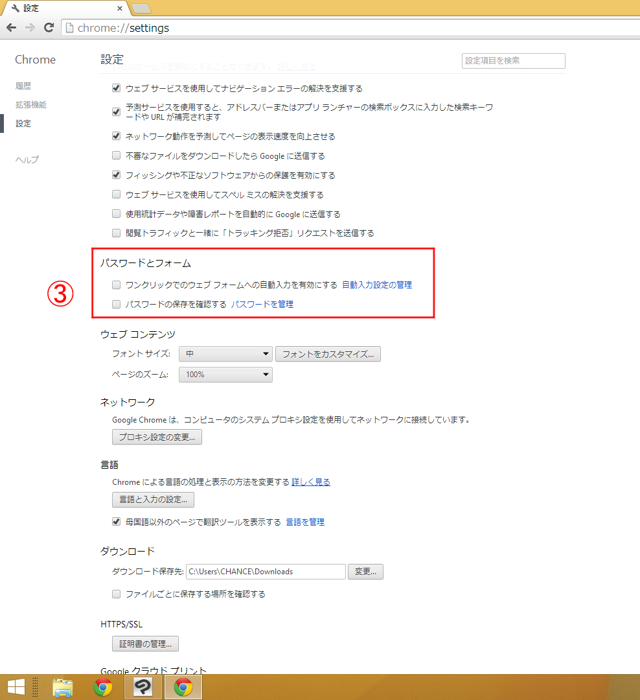Screen dimensions: 640x700
Task: Open a new tab next to 設定
Action: (x=141, y=8)
